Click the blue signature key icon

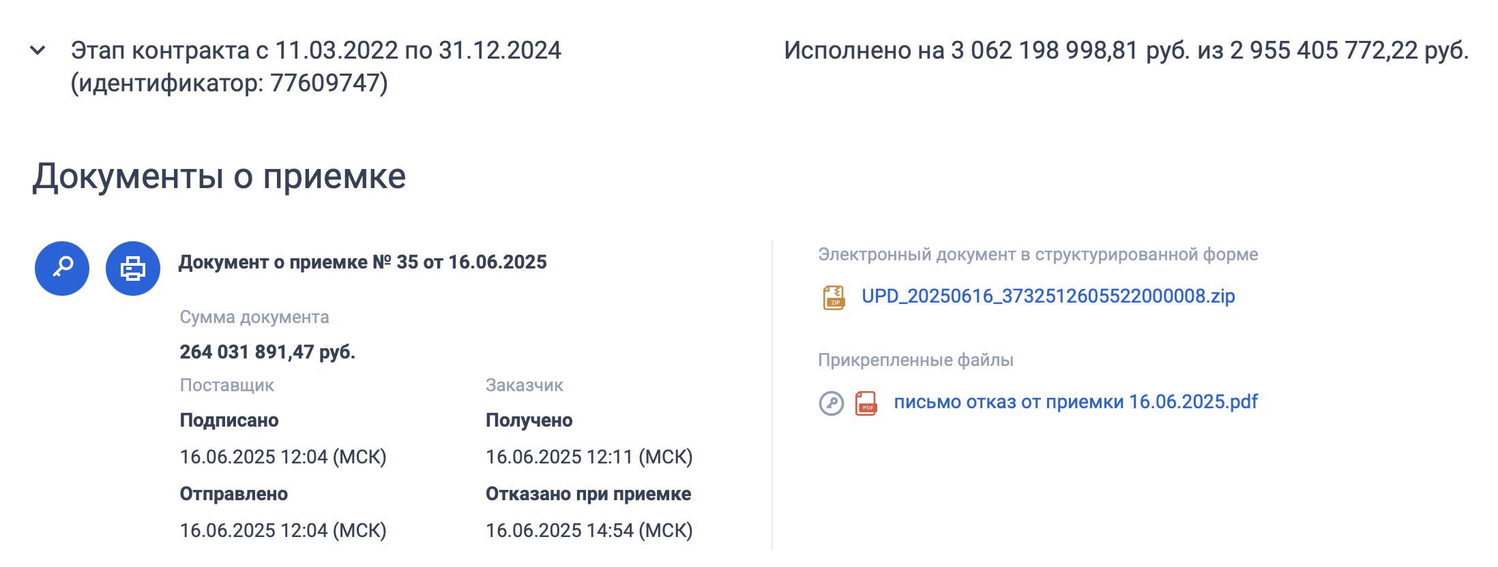[62, 269]
